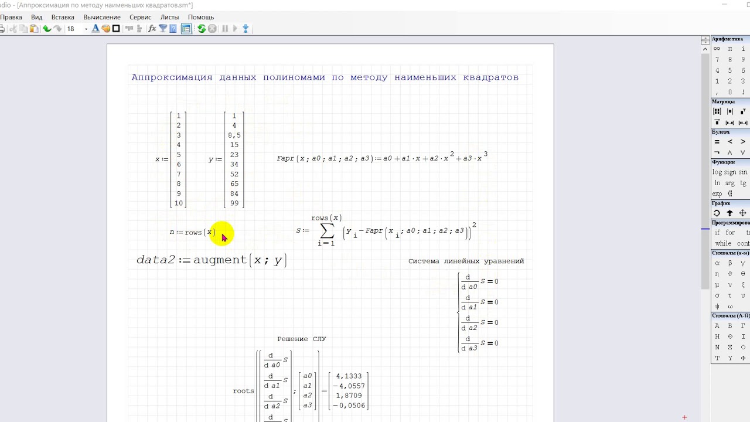This screenshot has width=750, height=422.
Task: Collapse the Булева panel header
Action: 731,132
